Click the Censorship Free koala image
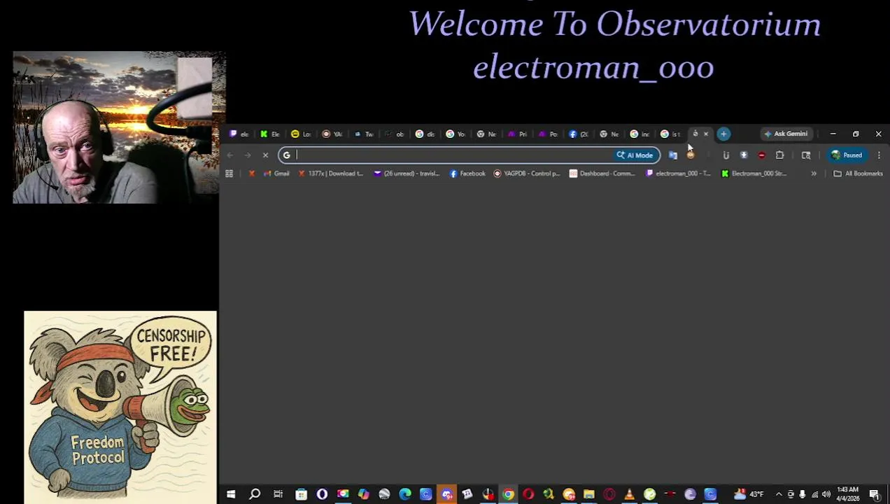Image resolution: width=890 pixels, height=504 pixels. [120, 407]
